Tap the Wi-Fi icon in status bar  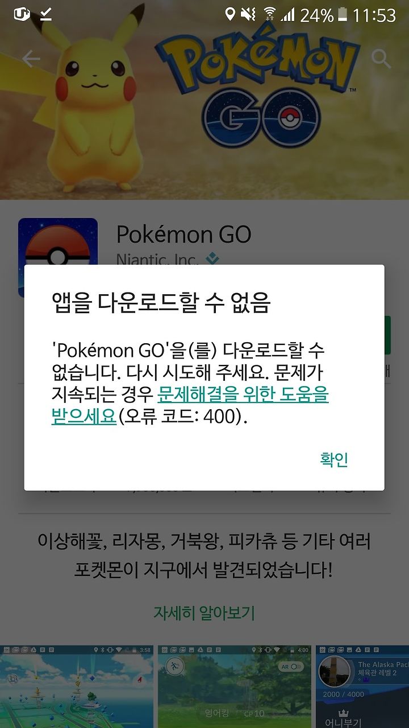coord(270,14)
